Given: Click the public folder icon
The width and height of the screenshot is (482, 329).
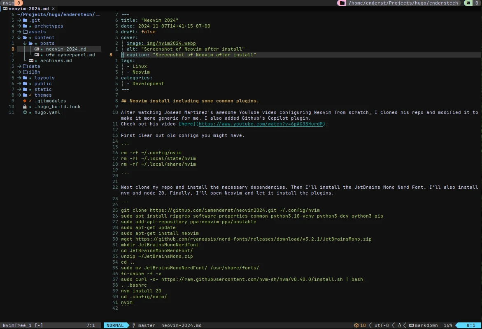Looking at the screenshot, I should [x=25, y=83].
